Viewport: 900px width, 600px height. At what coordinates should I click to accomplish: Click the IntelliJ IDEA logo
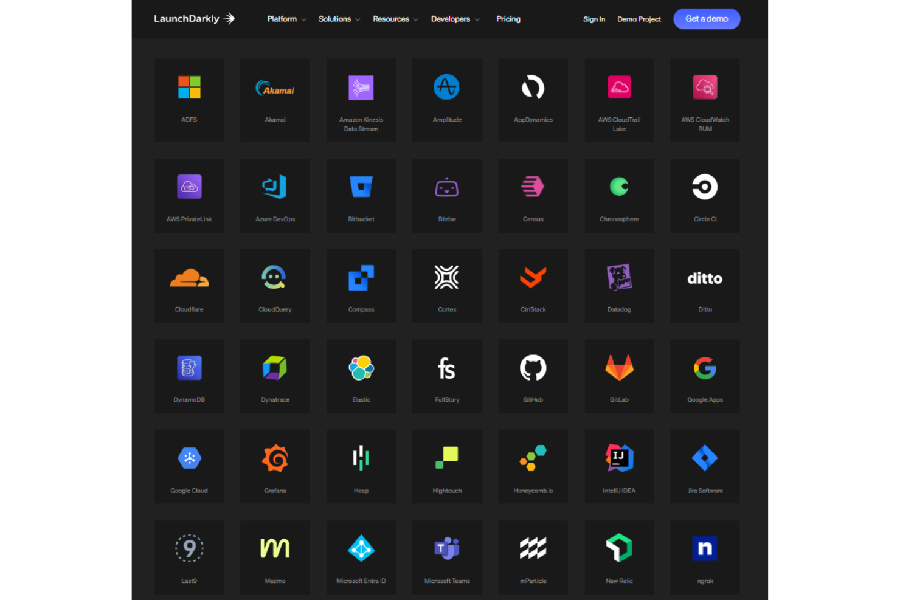619,458
